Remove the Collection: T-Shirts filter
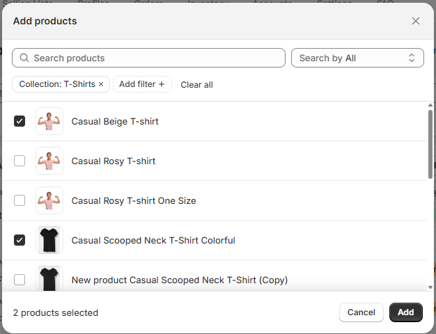Screen dimensions: 436x334 pos(101,84)
